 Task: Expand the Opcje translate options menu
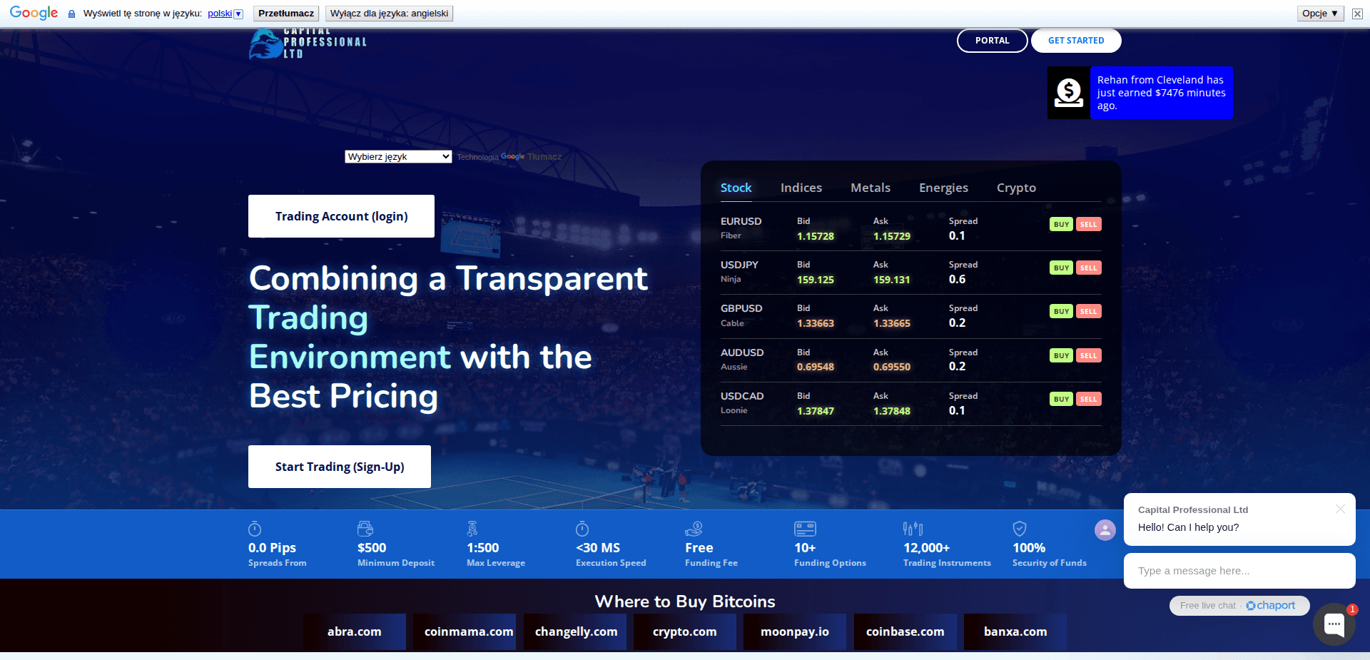[x=1319, y=14]
